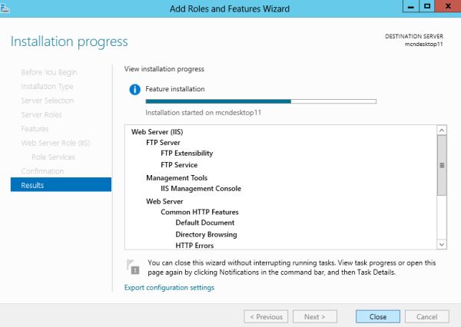Screen dimensions: 461x327
Task: Click the Cancel button
Action: (427, 317)
